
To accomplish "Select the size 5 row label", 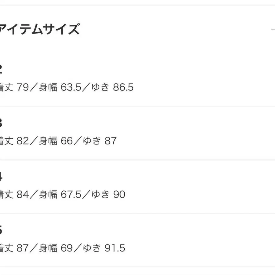I will point(1,230).
